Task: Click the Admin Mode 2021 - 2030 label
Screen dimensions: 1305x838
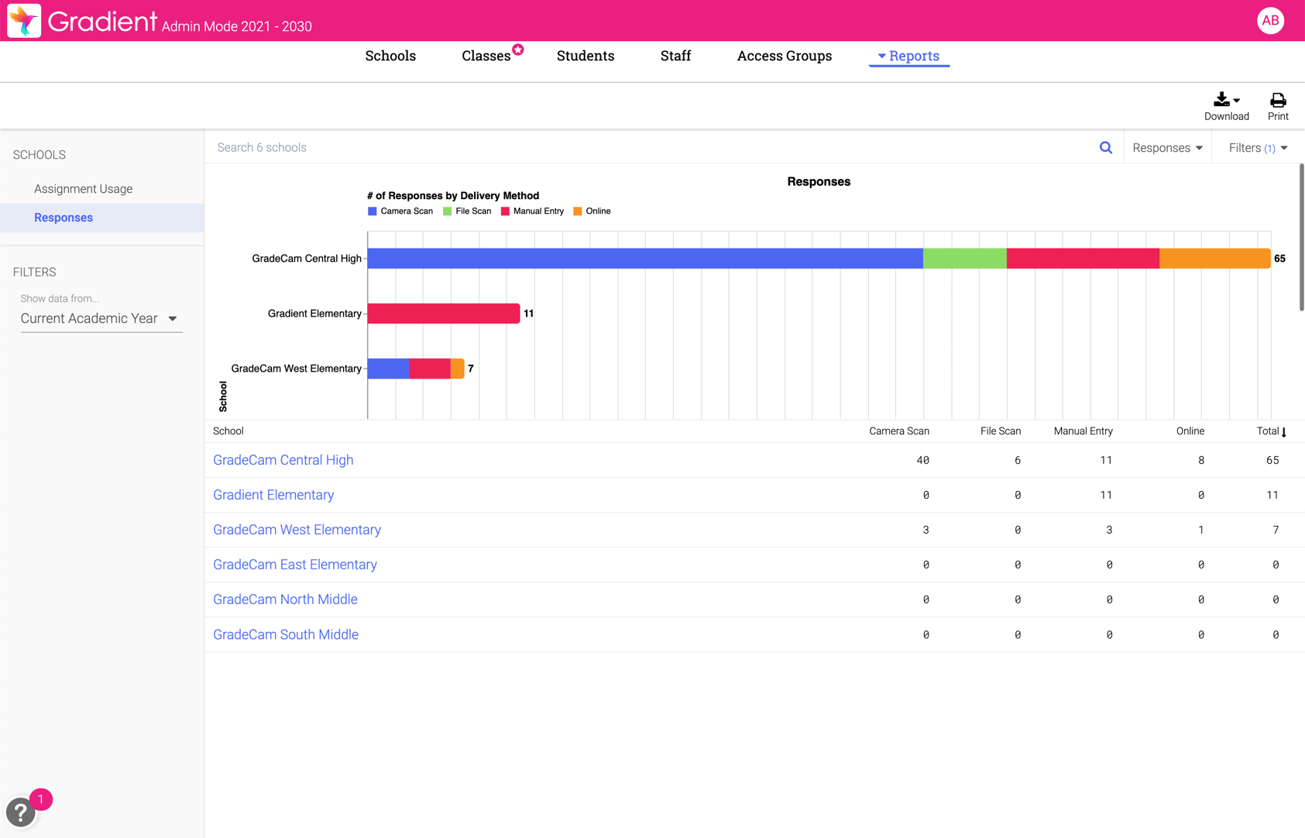Action: click(x=236, y=26)
